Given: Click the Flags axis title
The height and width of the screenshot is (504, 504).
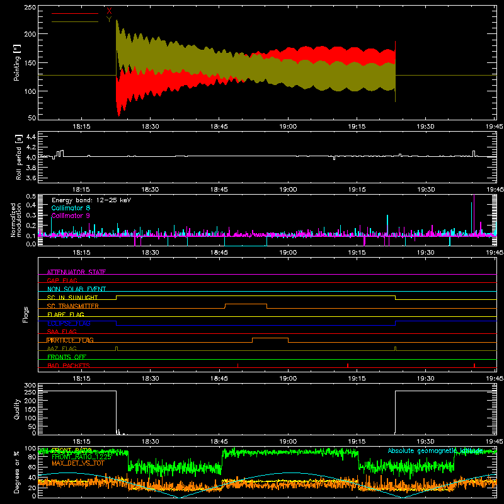Looking at the screenshot, I should point(25,314).
